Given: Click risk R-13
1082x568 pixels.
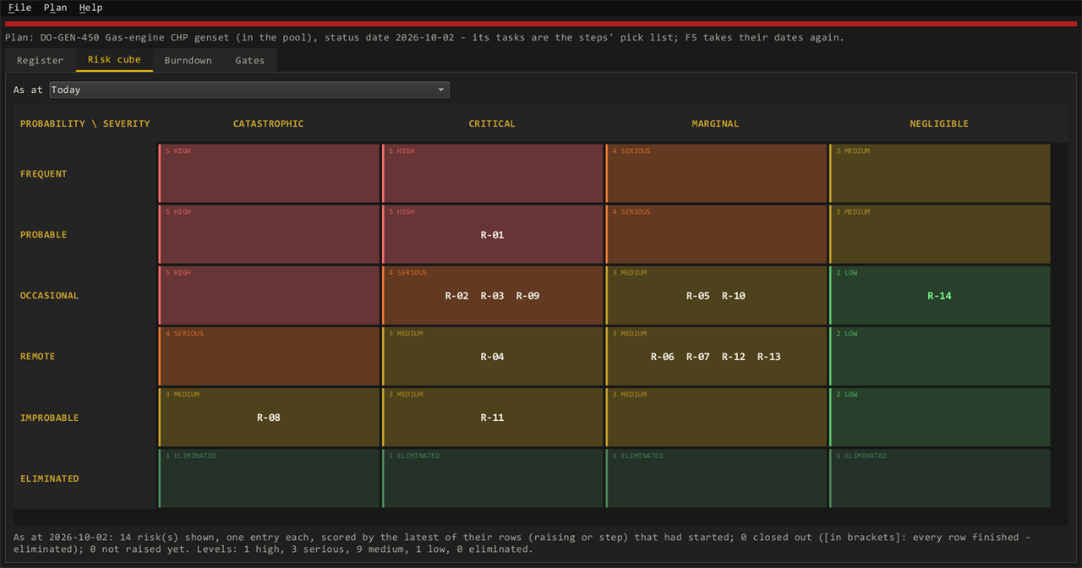Looking at the screenshot, I should [769, 357].
